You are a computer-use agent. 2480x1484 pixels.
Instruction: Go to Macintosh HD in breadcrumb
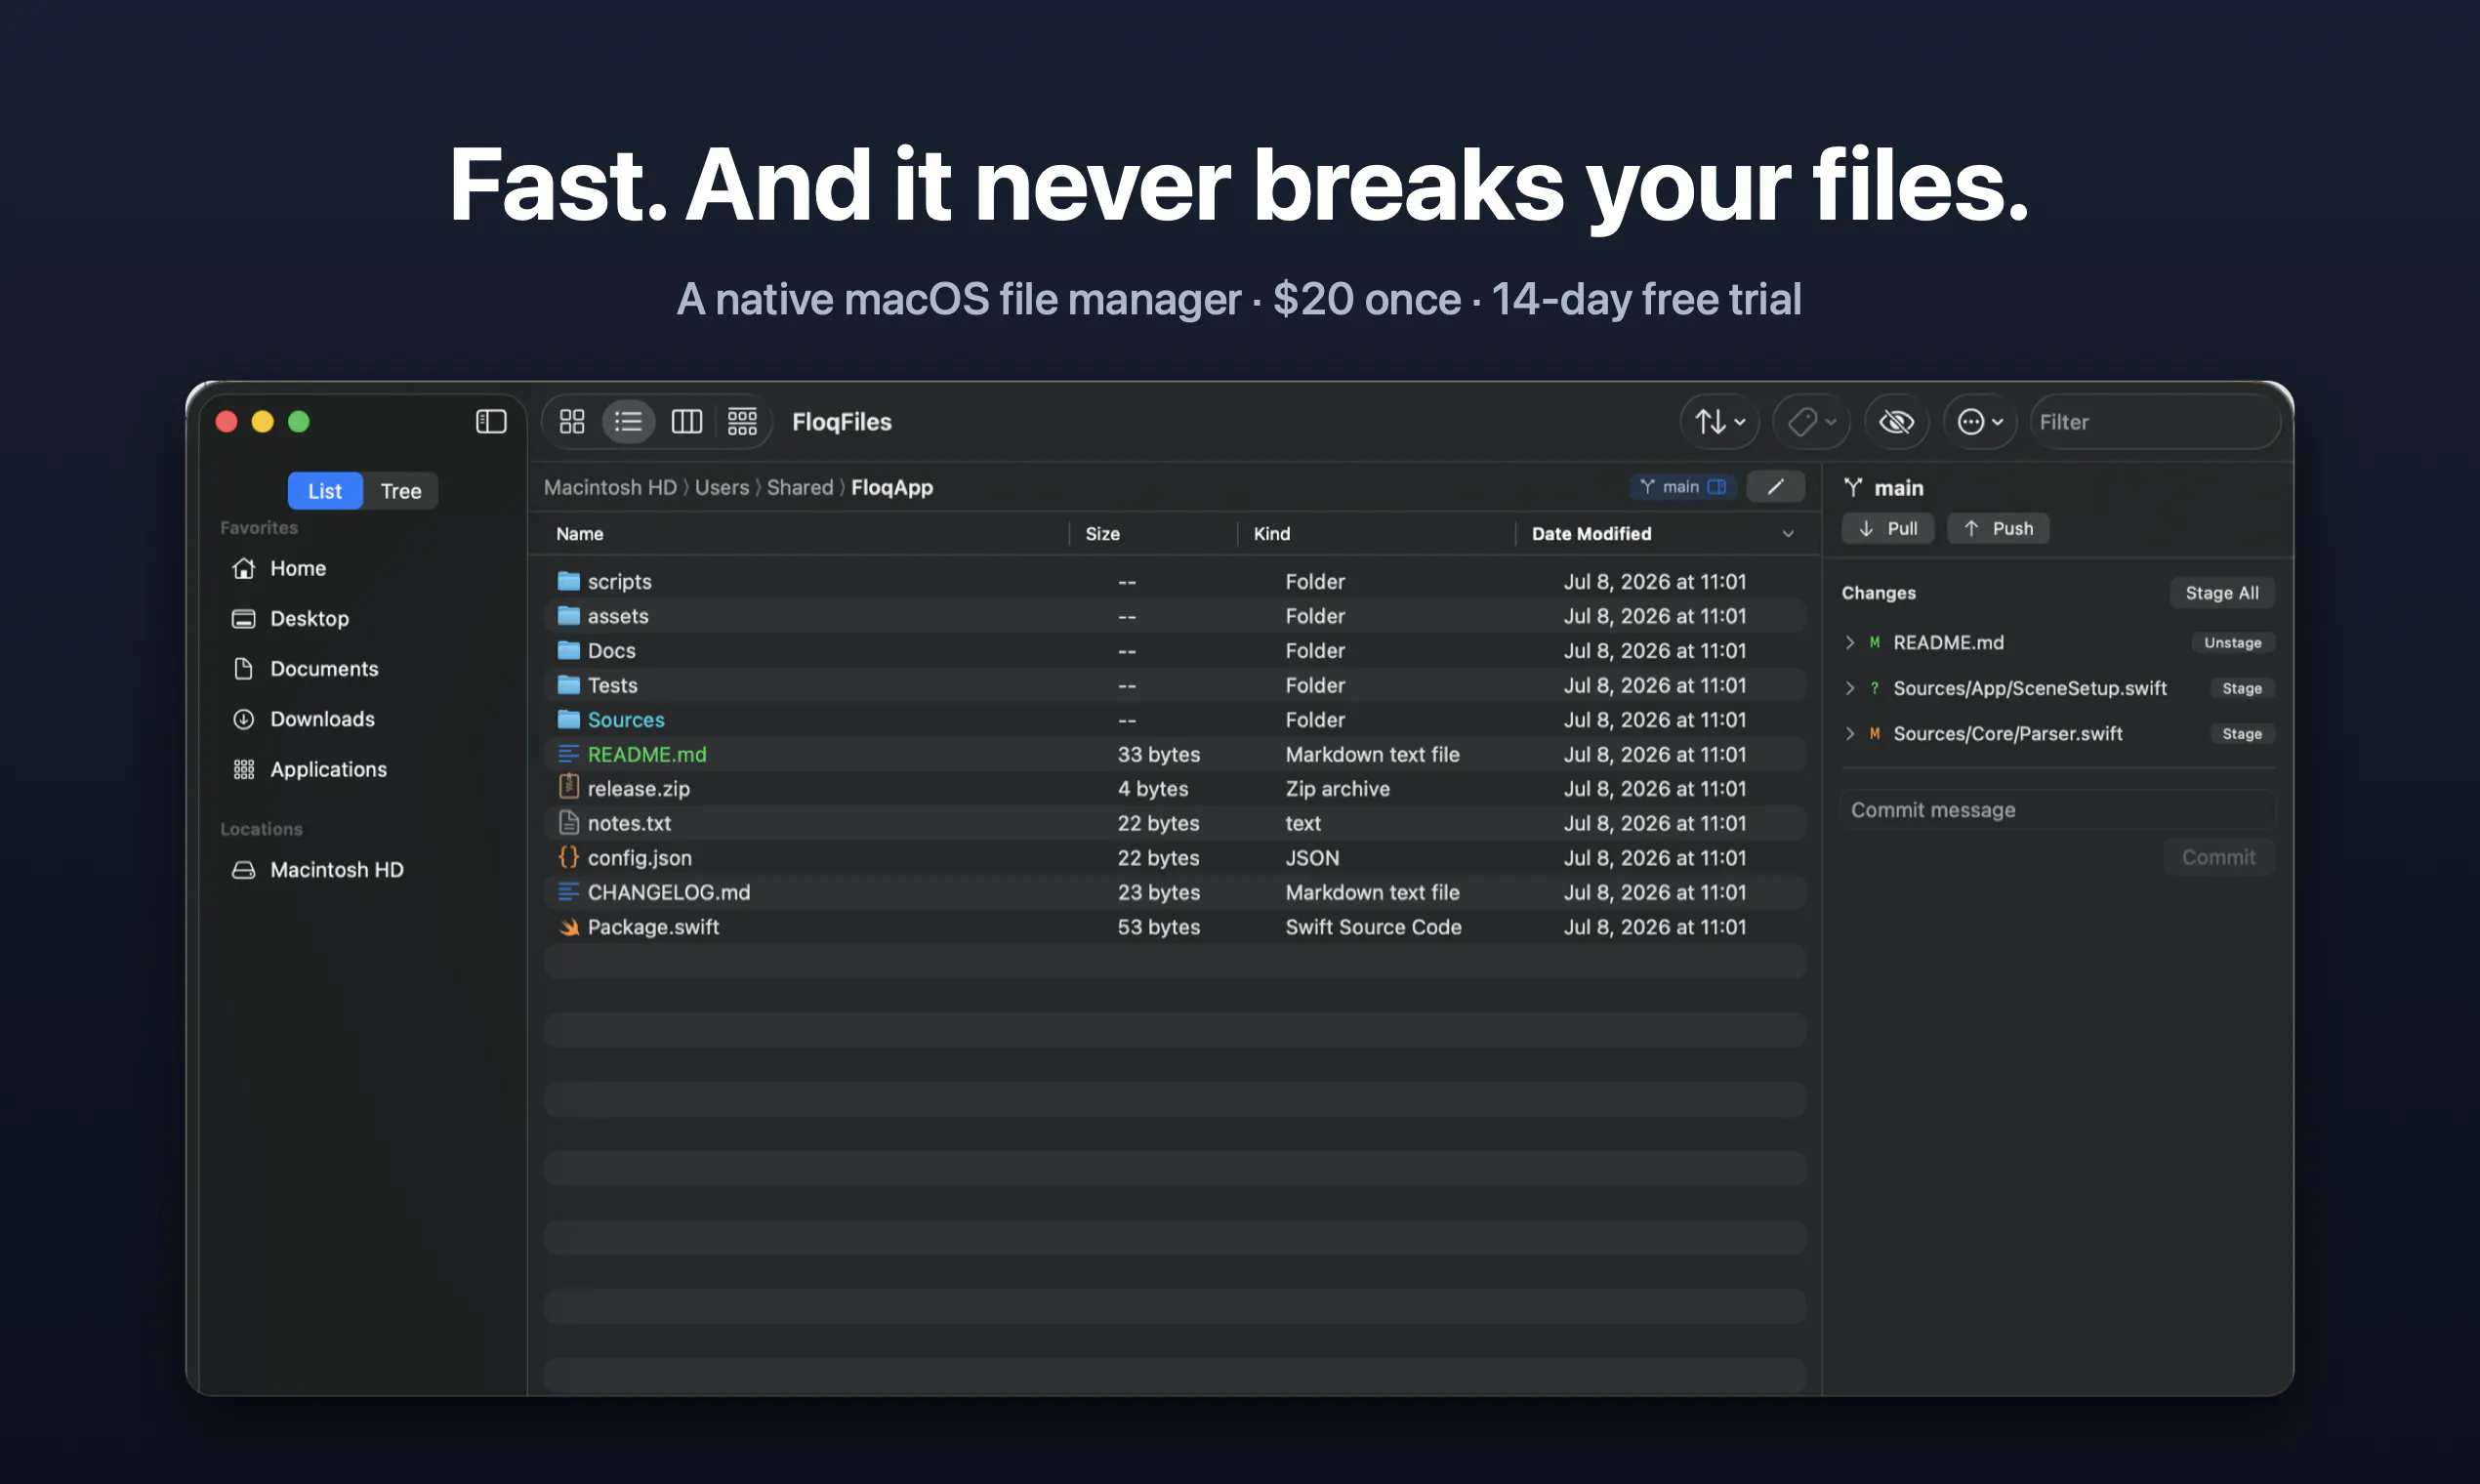[610, 487]
